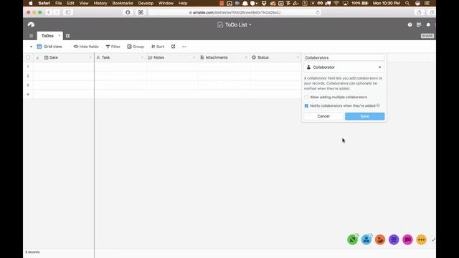Open the more options ellipsis in toolbar

[x=184, y=47]
